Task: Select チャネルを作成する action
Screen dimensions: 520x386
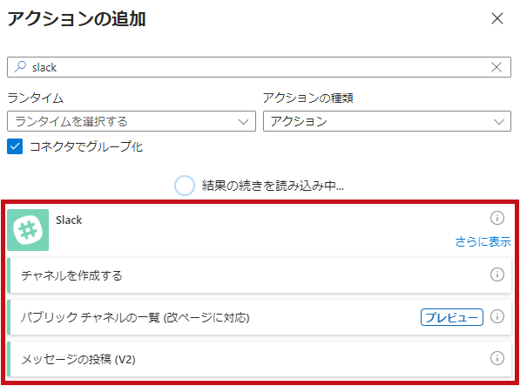Action: 259,275
